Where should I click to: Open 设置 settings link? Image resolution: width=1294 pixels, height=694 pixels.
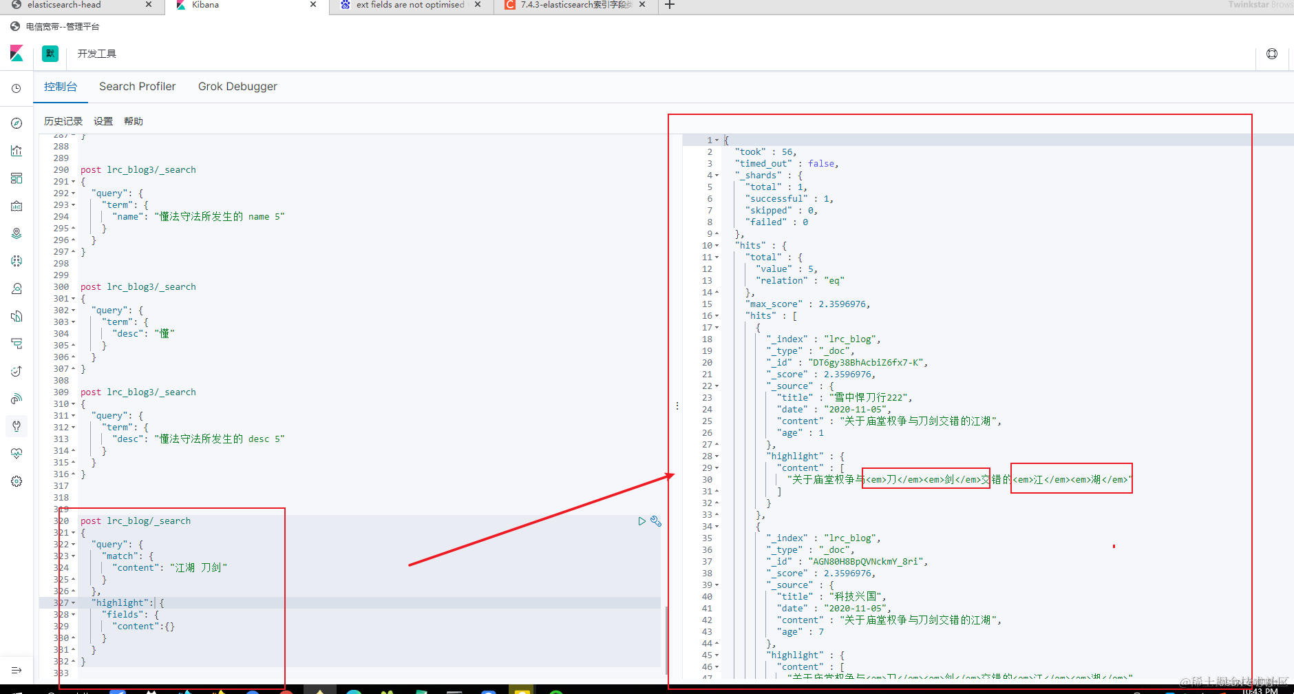point(103,121)
